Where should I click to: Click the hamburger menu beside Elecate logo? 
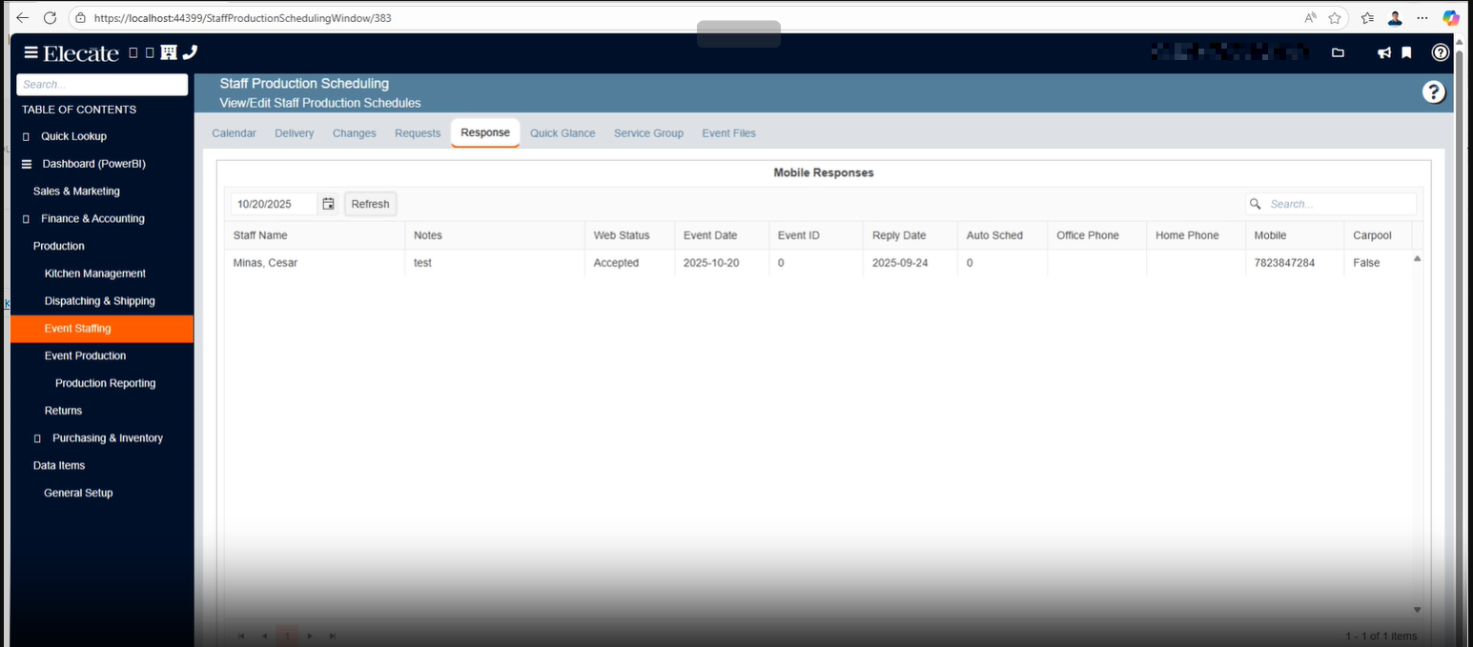(x=31, y=53)
